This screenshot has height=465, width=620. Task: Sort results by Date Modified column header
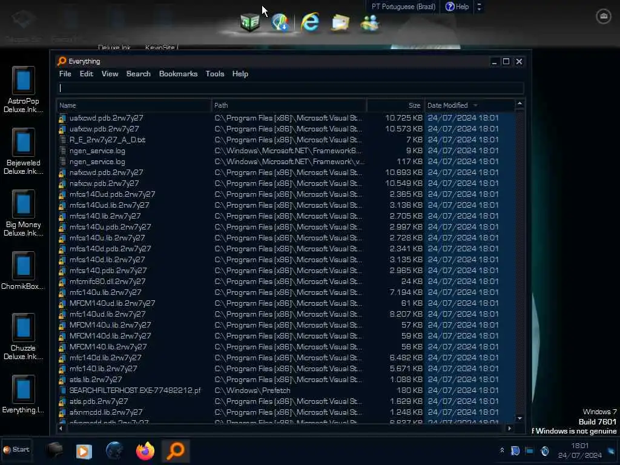point(469,105)
